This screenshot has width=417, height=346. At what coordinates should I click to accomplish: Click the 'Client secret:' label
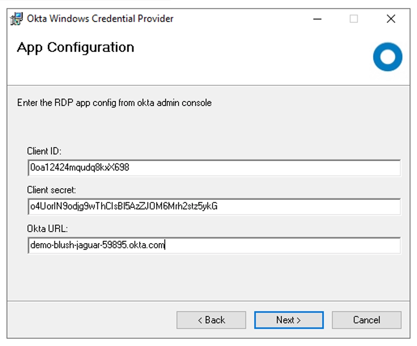(x=51, y=190)
